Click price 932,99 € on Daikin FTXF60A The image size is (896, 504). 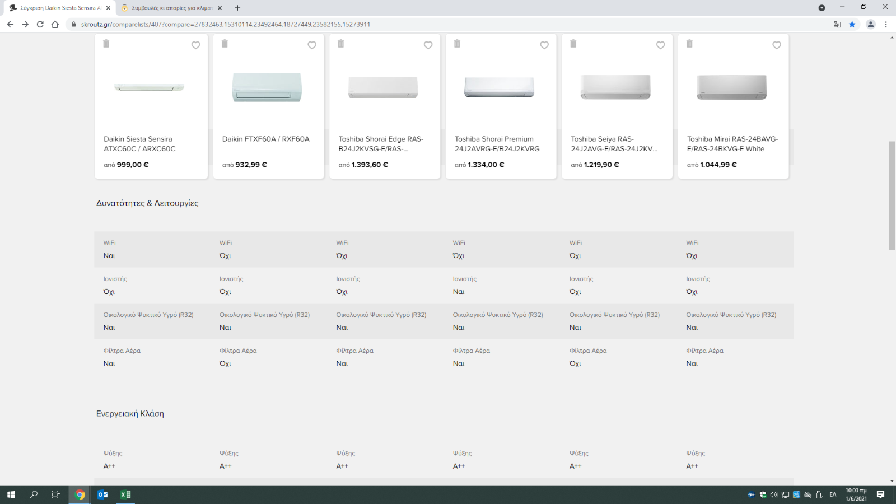(x=251, y=165)
